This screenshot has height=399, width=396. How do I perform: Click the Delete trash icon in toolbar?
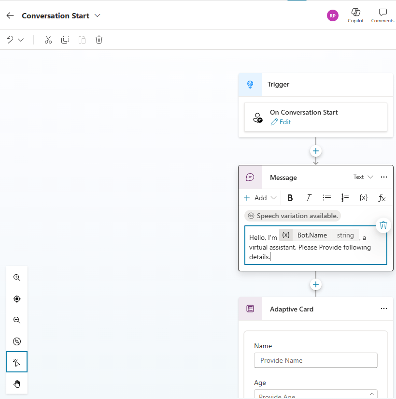[x=99, y=40]
